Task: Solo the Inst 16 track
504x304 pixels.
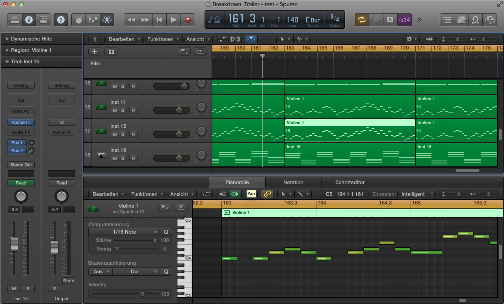Action: pos(123,158)
